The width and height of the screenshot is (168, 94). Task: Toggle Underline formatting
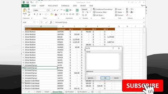coord(40,14)
